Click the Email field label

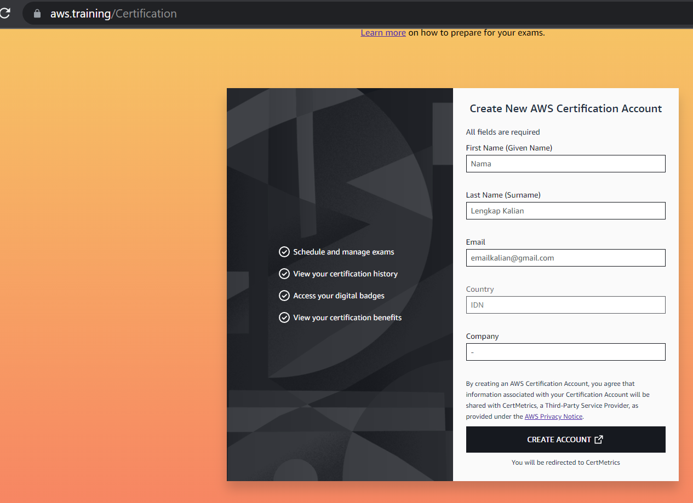pos(476,242)
